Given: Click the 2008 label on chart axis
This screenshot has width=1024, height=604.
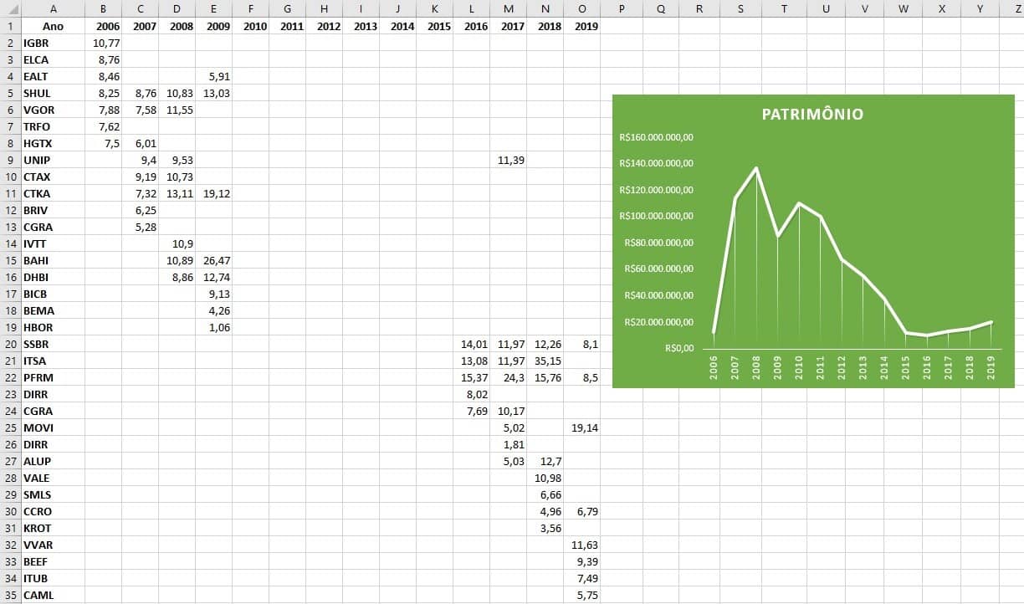Looking at the screenshot, I should 756,368.
